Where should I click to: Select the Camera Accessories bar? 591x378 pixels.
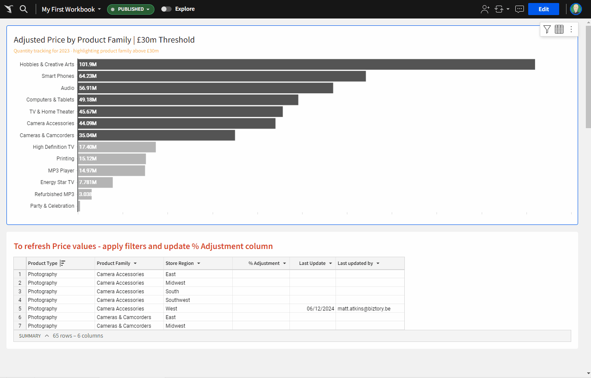[x=177, y=123]
